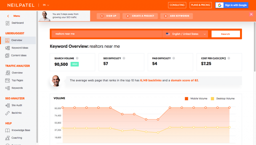
Task: Click the 6,149 backlinks link
Action: pyautogui.click(x=151, y=80)
